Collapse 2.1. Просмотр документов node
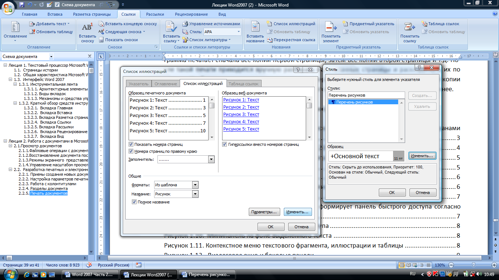The image size is (499, 280). [x=11, y=146]
